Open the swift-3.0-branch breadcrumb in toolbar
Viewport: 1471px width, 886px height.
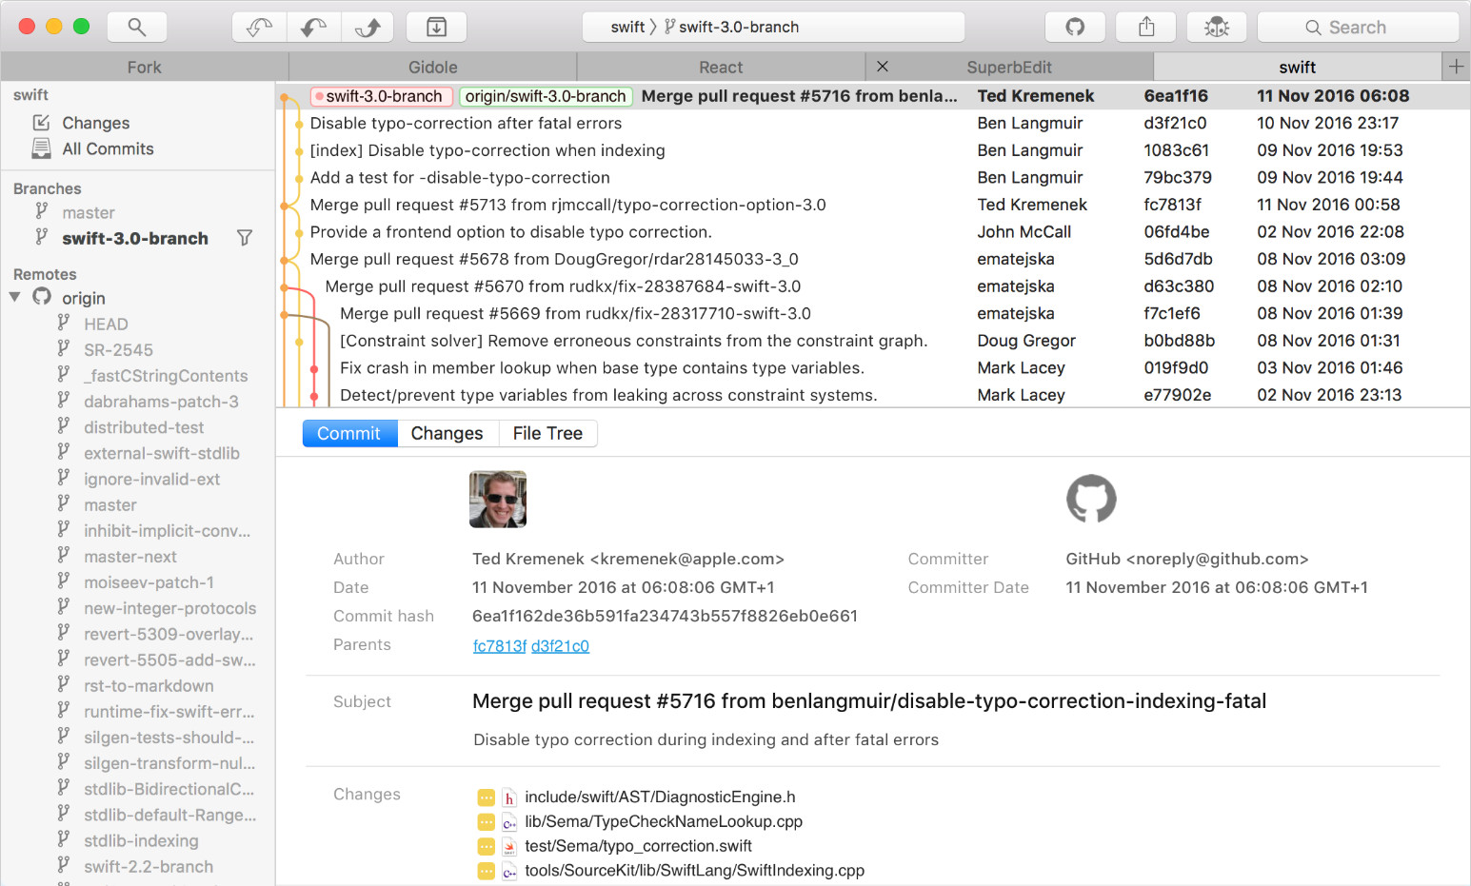click(731, 27)
